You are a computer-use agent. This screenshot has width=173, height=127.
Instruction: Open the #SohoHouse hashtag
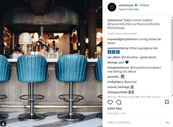click(x=116, y=28)
